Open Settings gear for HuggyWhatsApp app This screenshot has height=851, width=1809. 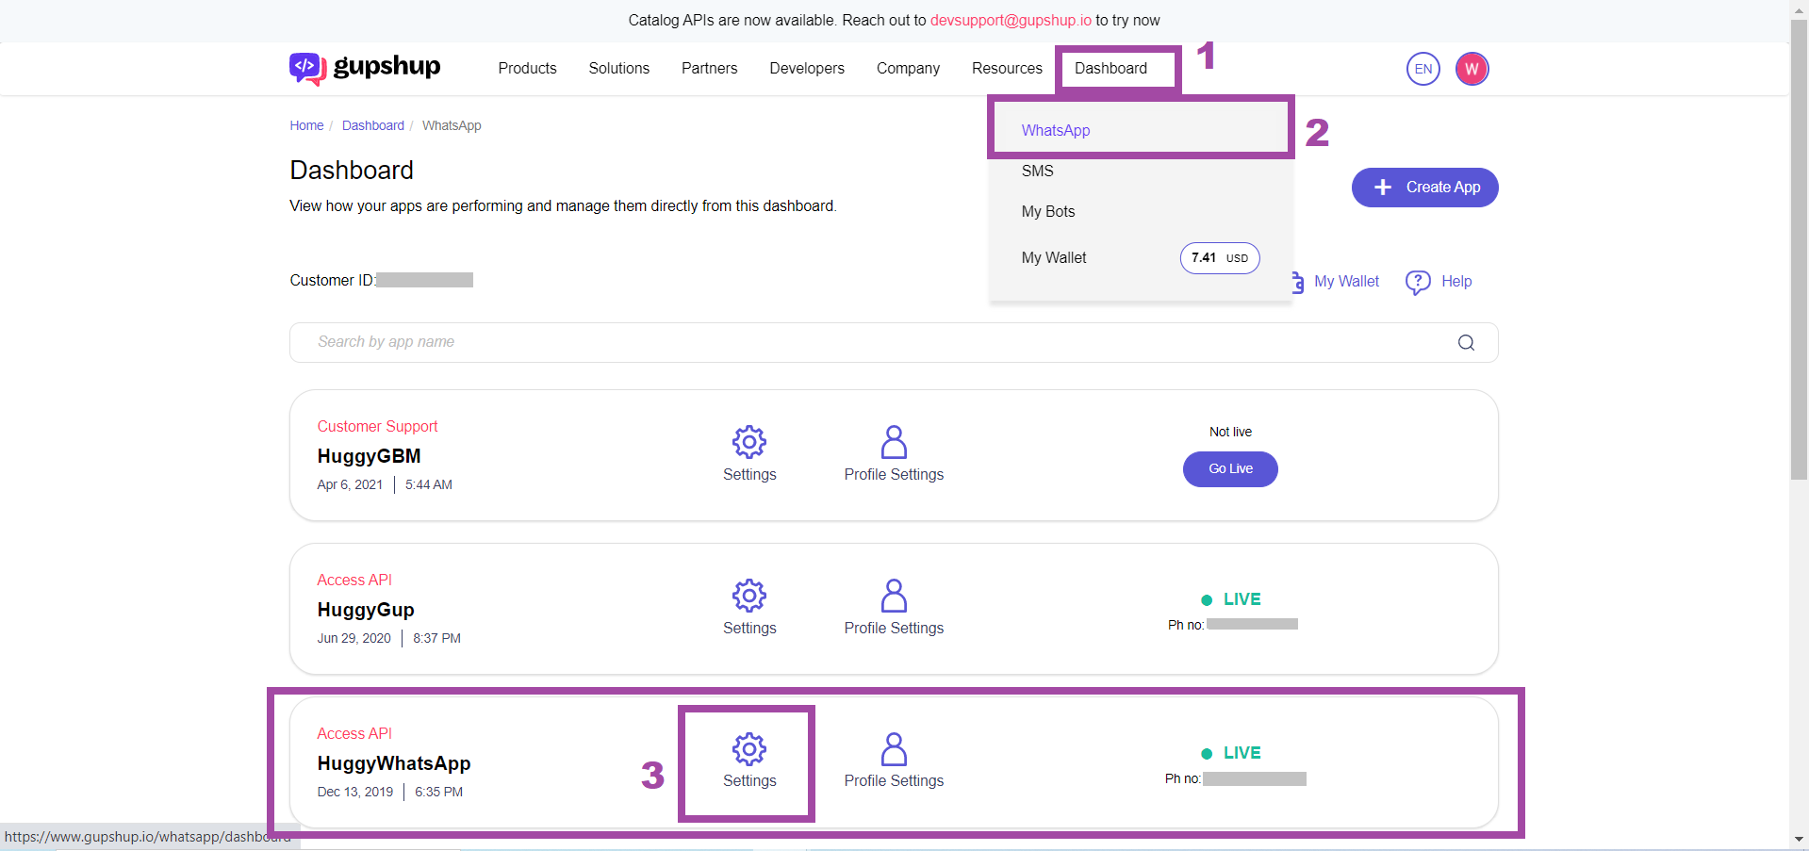[749, 748]
